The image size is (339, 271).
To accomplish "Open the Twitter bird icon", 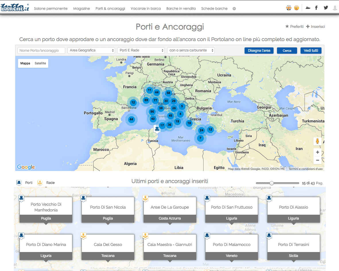I will pos(326,8).
